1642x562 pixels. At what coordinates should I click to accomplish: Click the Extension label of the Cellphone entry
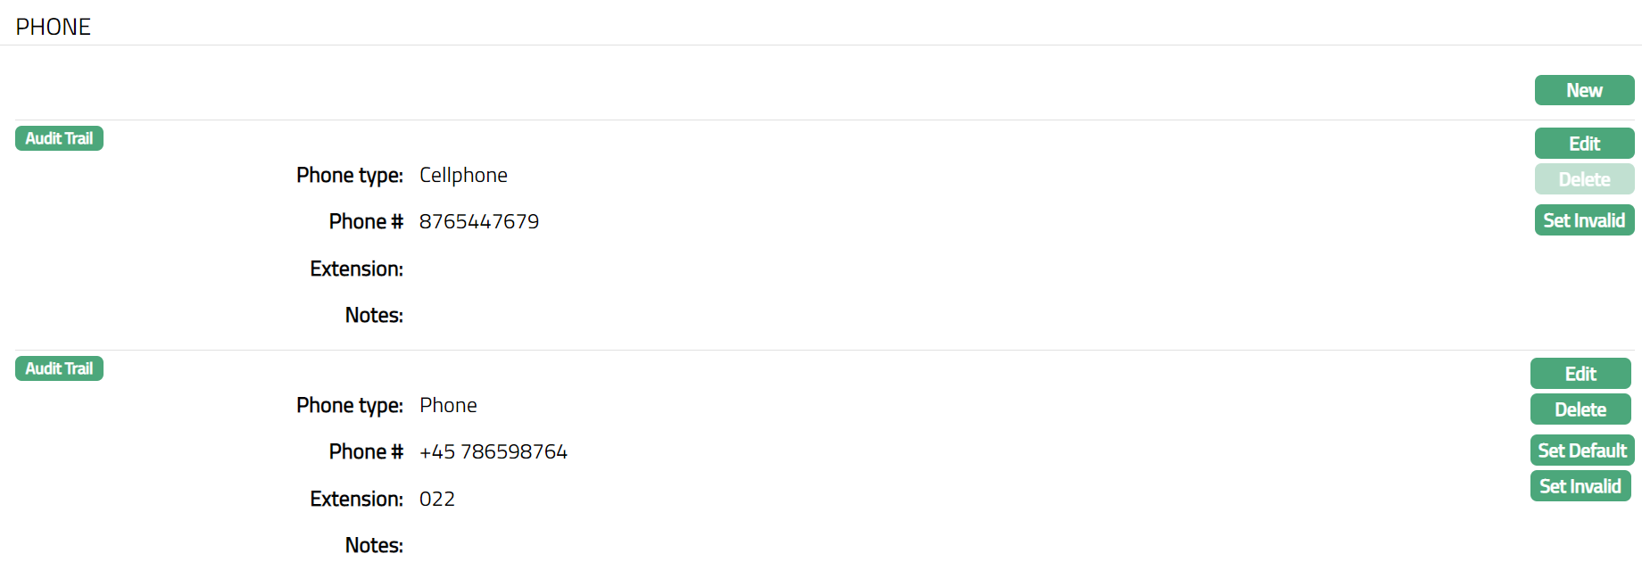356,269
